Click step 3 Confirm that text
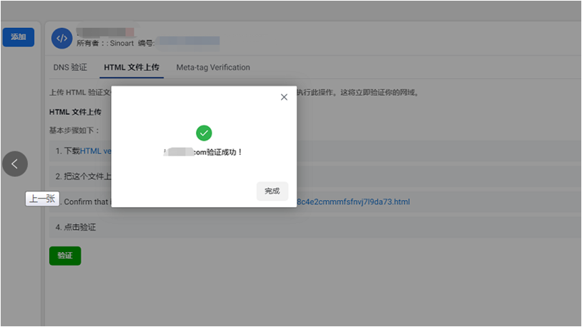This screenshot has height=327, width=582. [86, 202]
